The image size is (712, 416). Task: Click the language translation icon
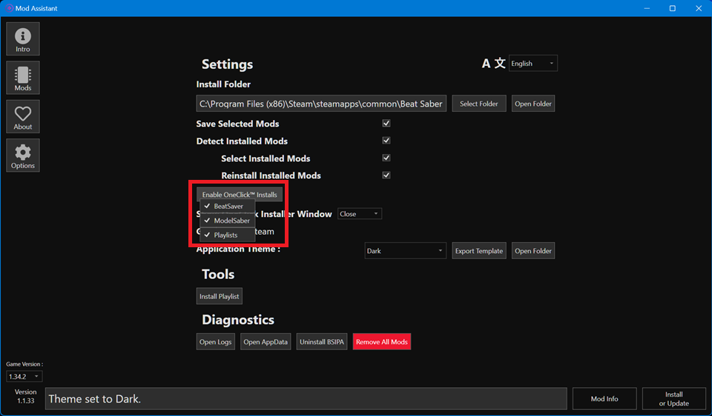coord(493,64)
